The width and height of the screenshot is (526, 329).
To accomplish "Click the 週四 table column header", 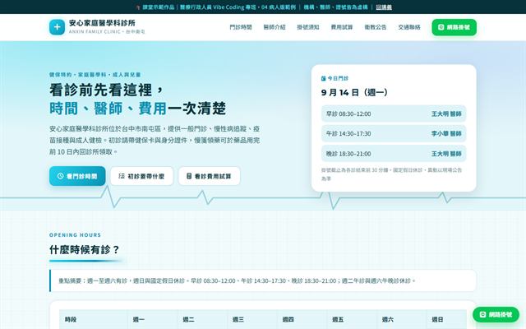I will pyautogui.click(x=302, y=319).
